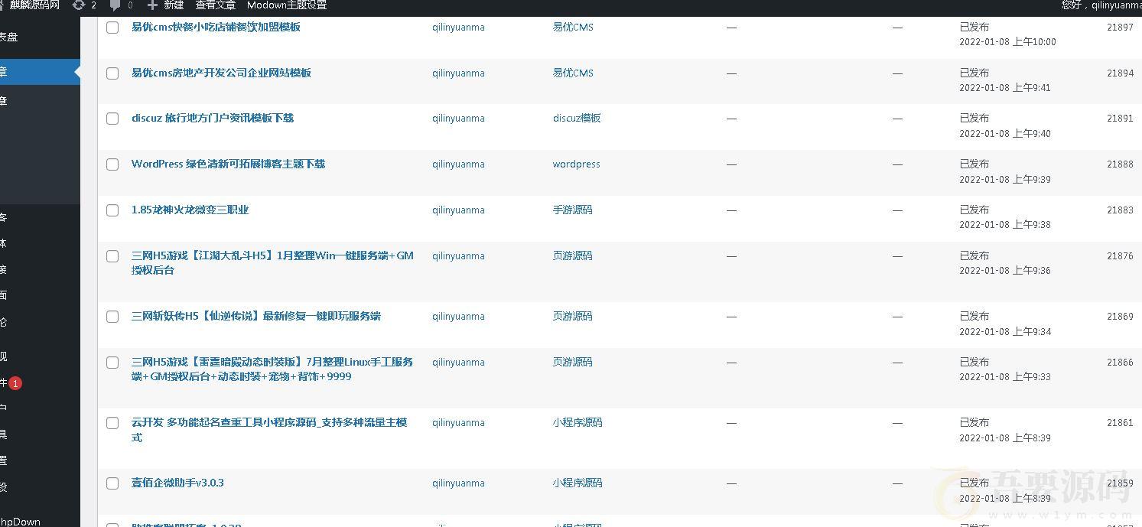Click the post ID 21891

[x=1120, y=118]
